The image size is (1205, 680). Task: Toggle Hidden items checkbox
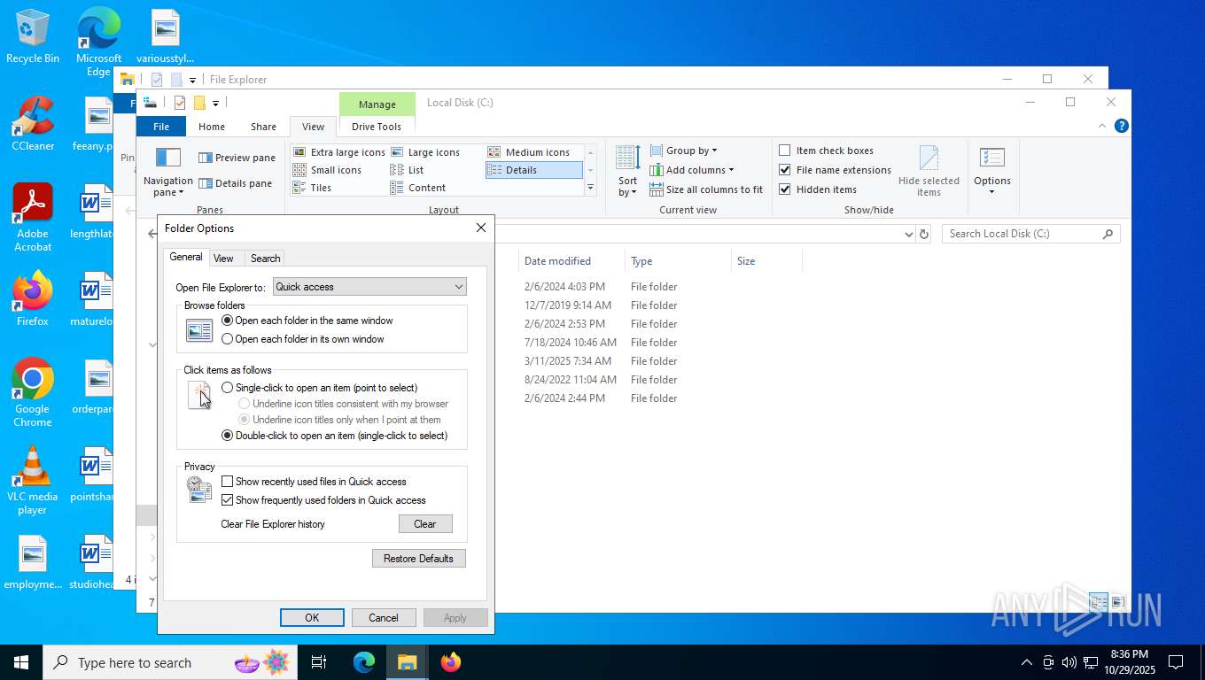(785, 189)
